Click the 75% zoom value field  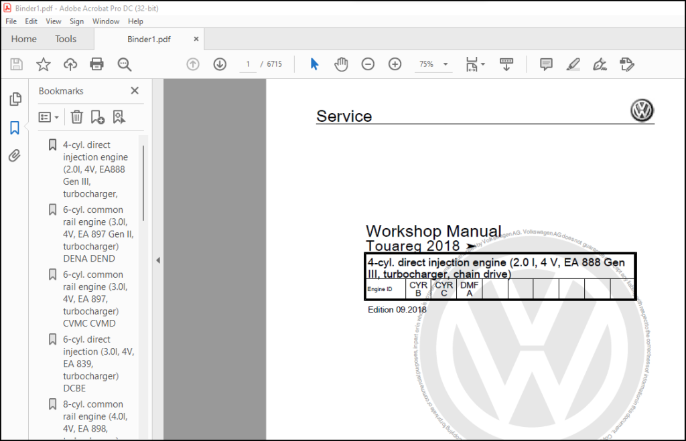(x=427, y=64)
